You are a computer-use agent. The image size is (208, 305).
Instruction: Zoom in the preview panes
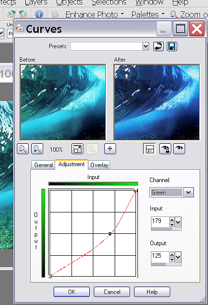coord(37,149)
